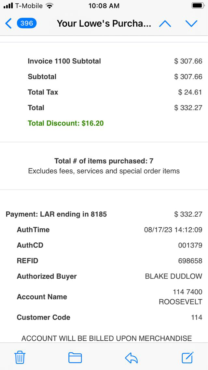Tap the back chevron to the mailbox

8,23
